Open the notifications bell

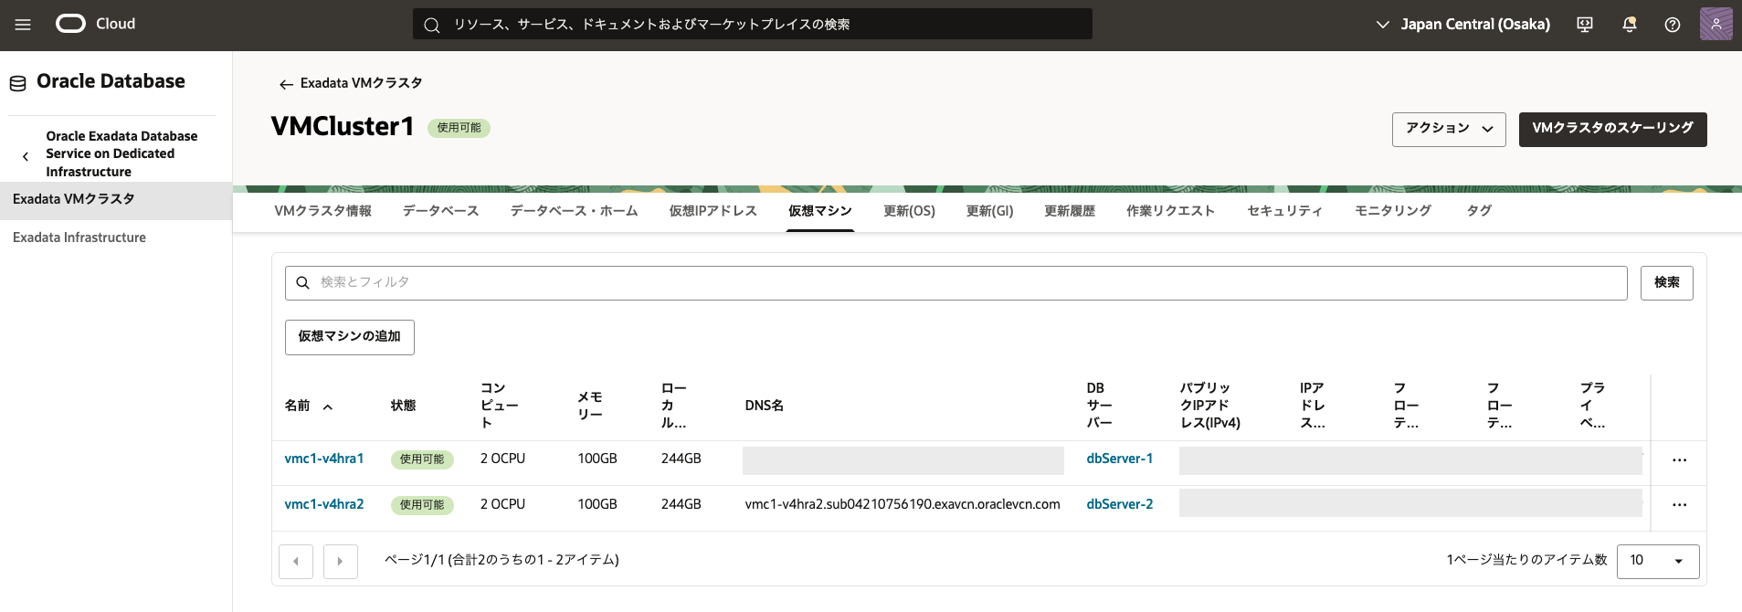pos(1629,25)
